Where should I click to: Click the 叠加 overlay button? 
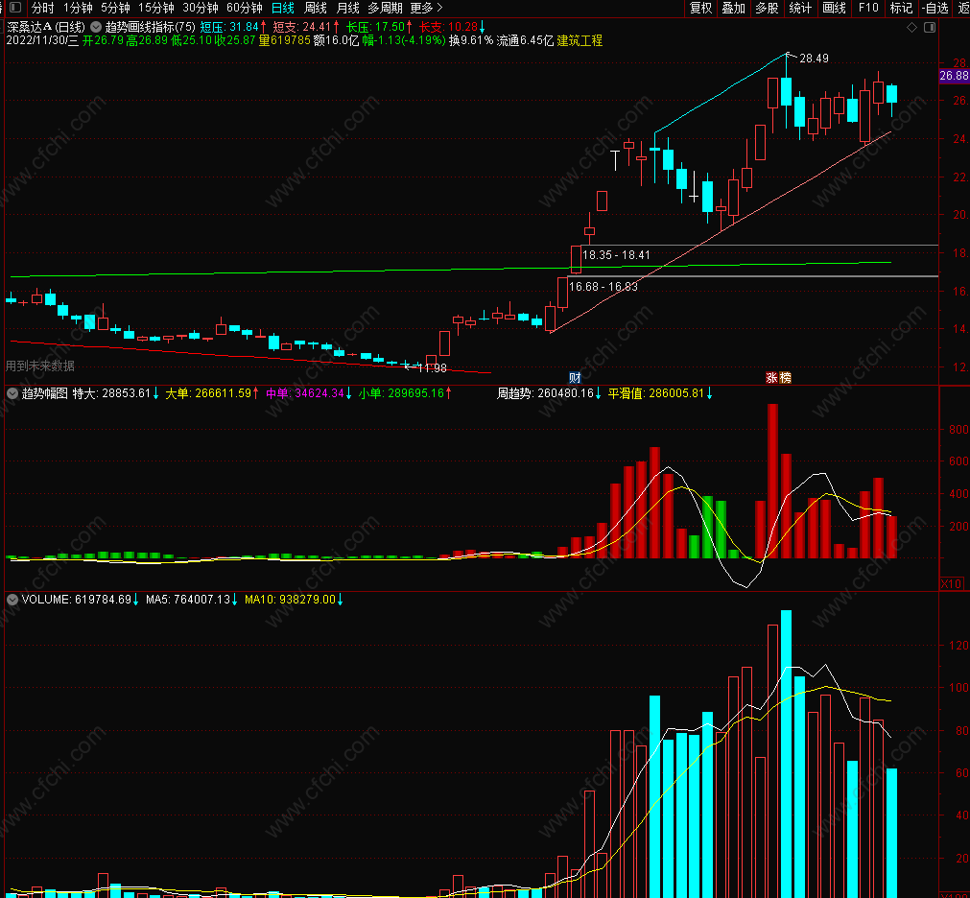[x=734, y=8]
